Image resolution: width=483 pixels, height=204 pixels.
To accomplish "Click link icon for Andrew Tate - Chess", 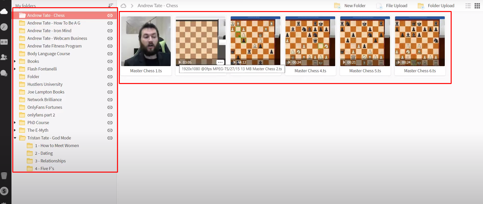I will pyautogui.click(x=110, y=15).
